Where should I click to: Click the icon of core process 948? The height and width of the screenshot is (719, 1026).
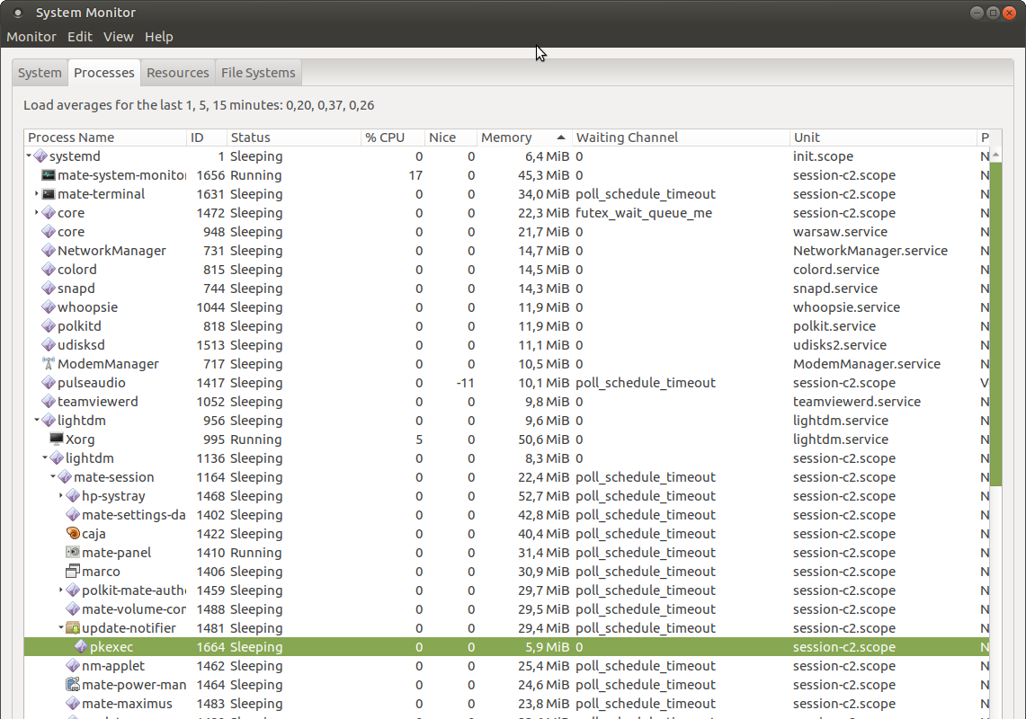[49, 232]
